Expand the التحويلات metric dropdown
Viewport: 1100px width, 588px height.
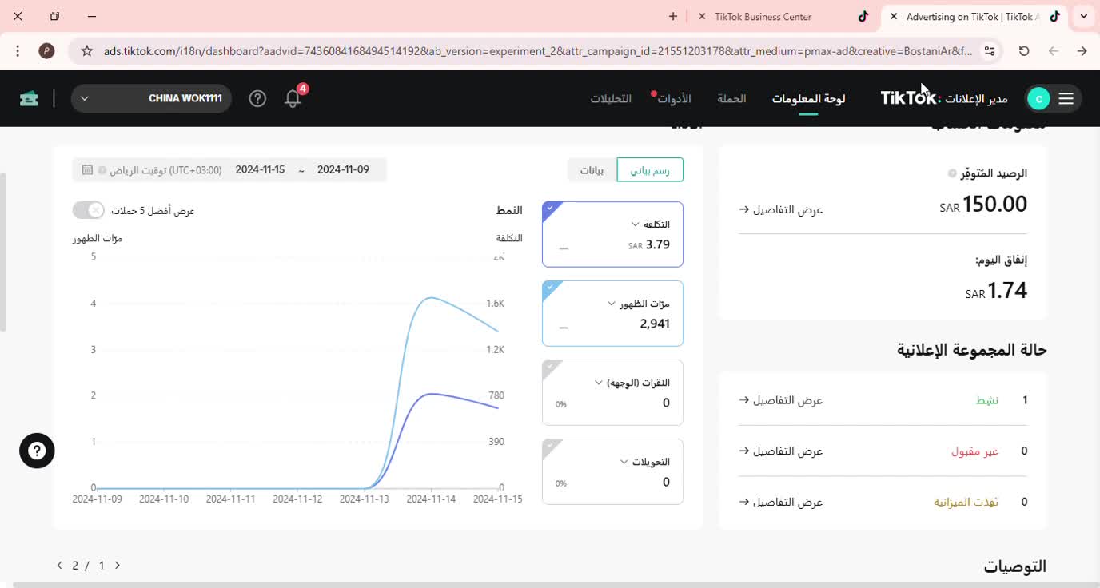624,462
